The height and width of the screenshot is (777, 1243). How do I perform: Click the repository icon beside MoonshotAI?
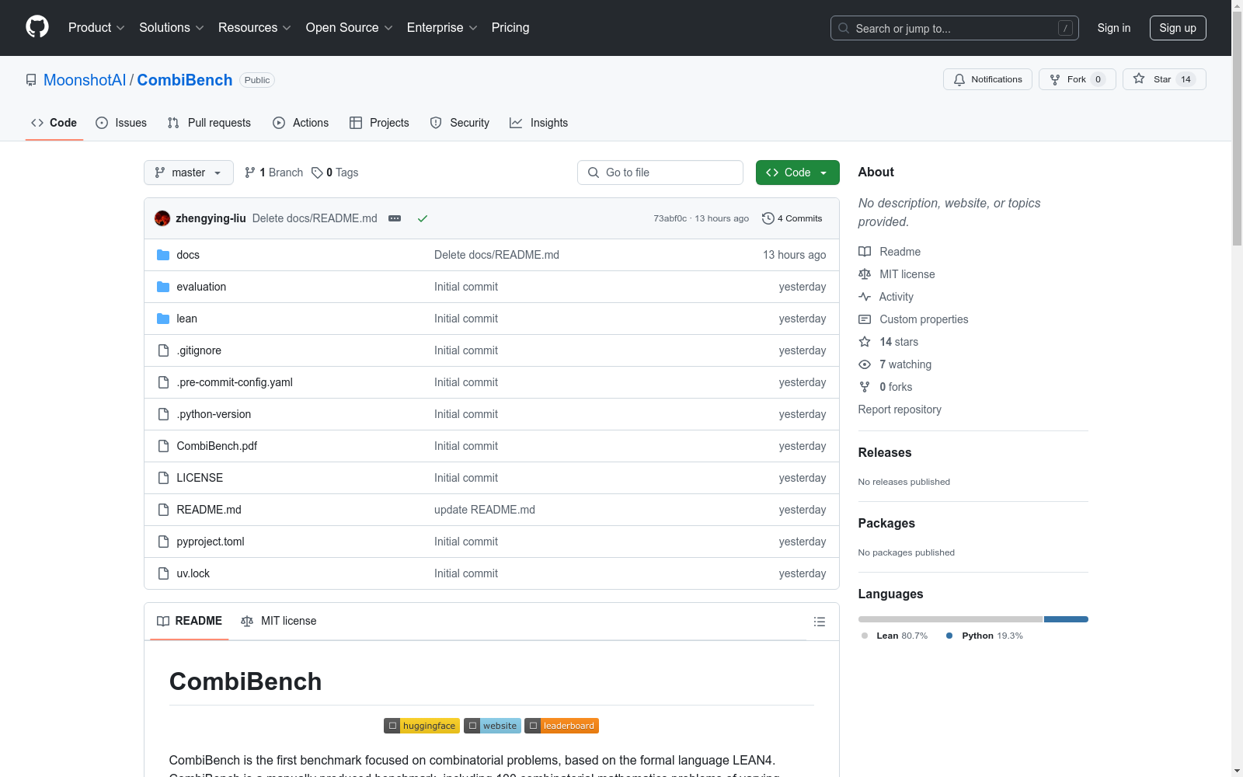(x=31, y=80)
